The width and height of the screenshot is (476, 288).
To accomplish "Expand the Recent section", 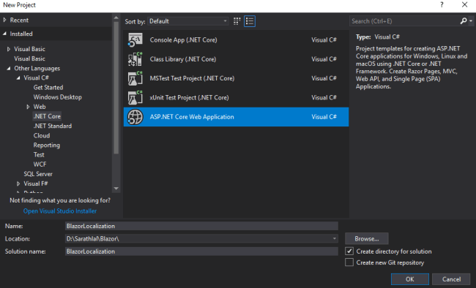I will 4,20.
